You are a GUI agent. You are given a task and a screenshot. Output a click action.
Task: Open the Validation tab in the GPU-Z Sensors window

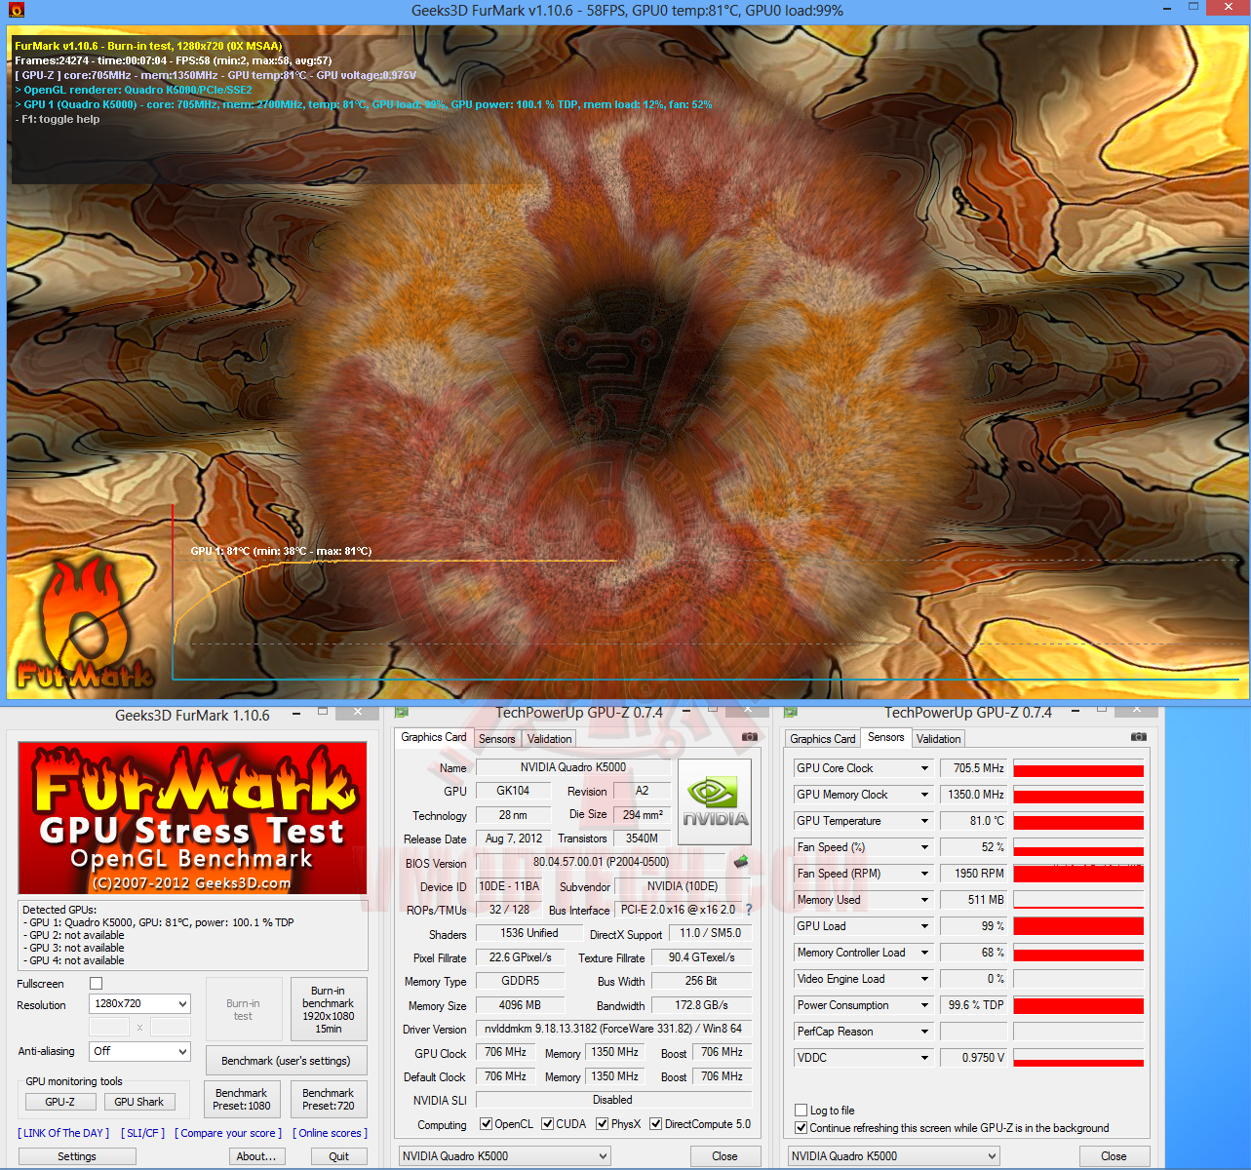coord(939,739)
